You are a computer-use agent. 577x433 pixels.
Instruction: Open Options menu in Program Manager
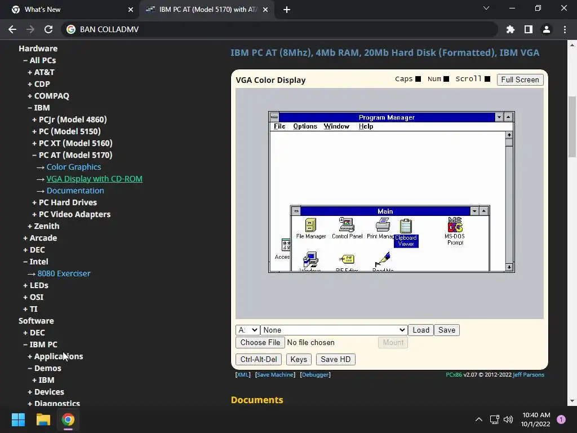tap(305, 126)
